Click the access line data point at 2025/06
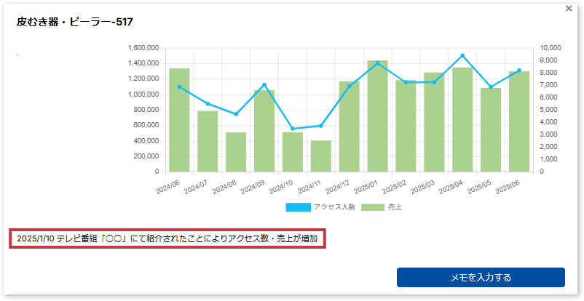 coord(519,71)
